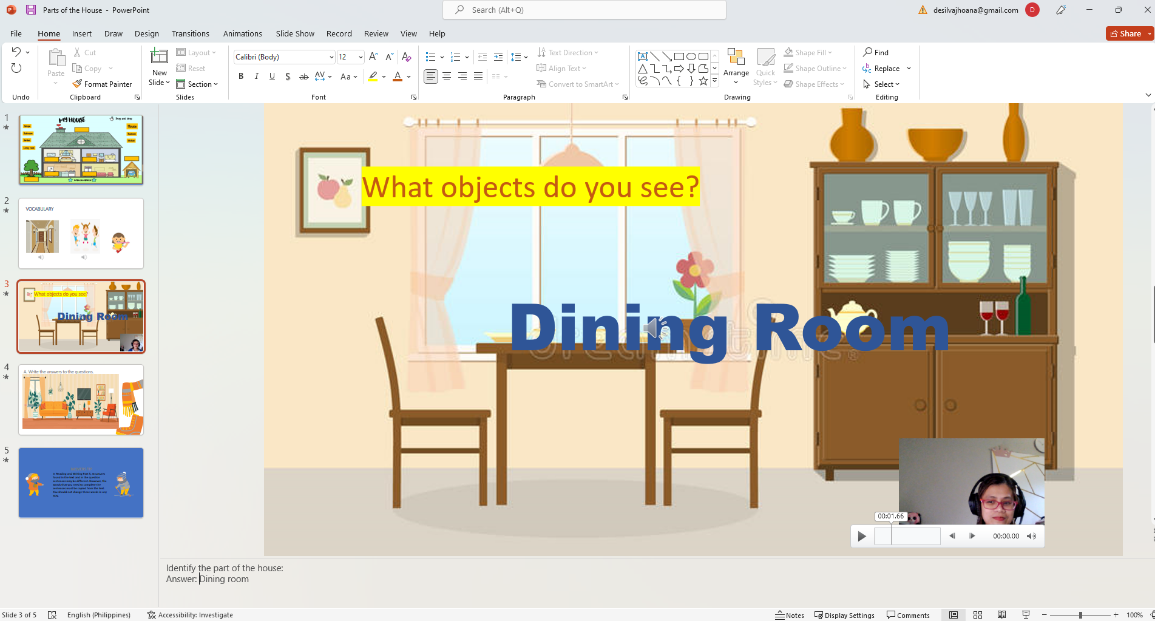Screen dimensions: 1155x621
Task: Click the Notes button in status bar
Action: [x=790, y=615]
